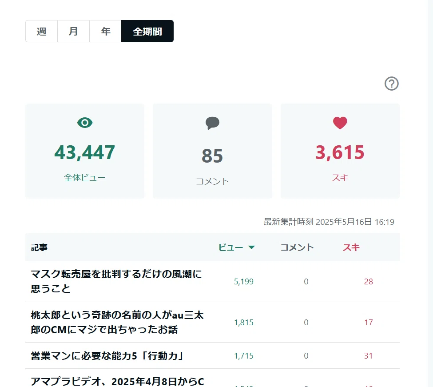Click the 記事 column header
The height and width of the screenshot is (387, 433).
tap(39, 247)
